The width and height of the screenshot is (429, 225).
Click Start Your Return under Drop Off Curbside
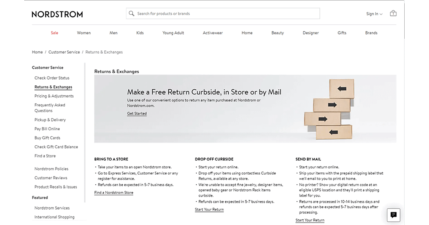pos(209,210)
